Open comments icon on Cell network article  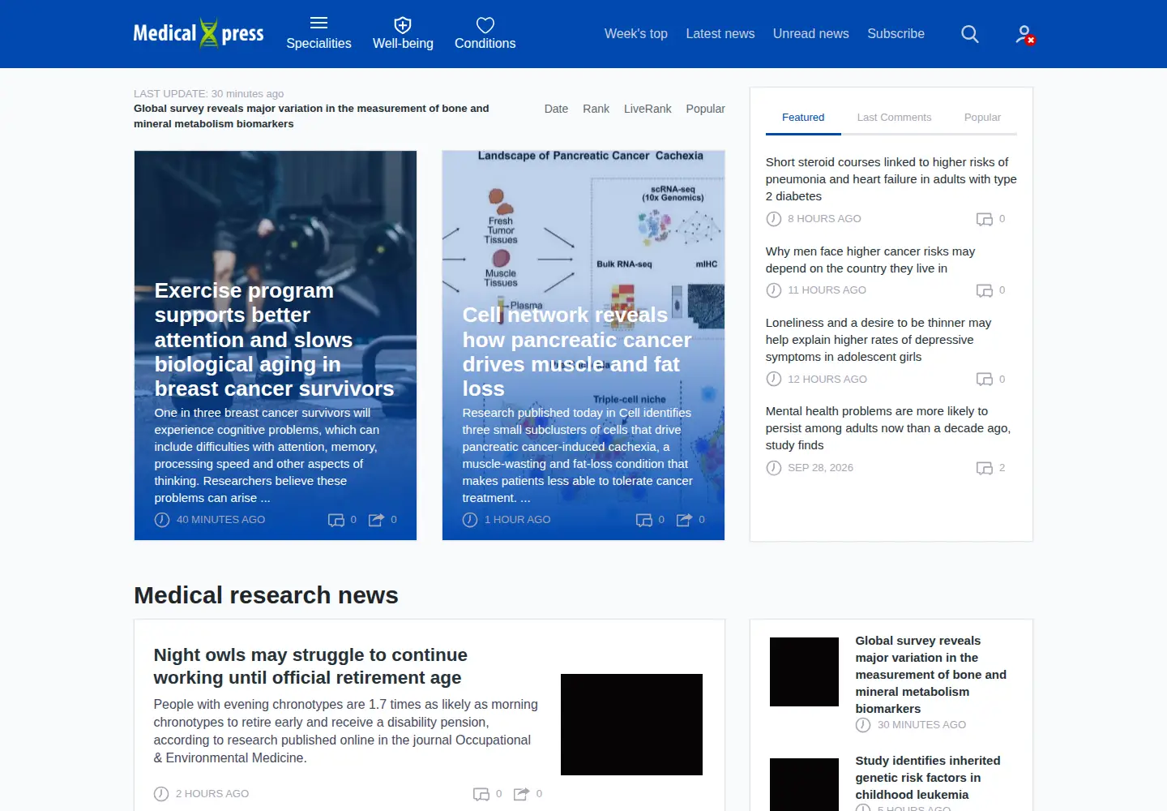point(644,520)
